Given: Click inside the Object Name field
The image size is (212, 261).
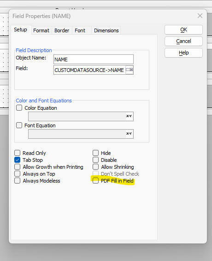Looking at the screenshot, I should coord(94,59).
